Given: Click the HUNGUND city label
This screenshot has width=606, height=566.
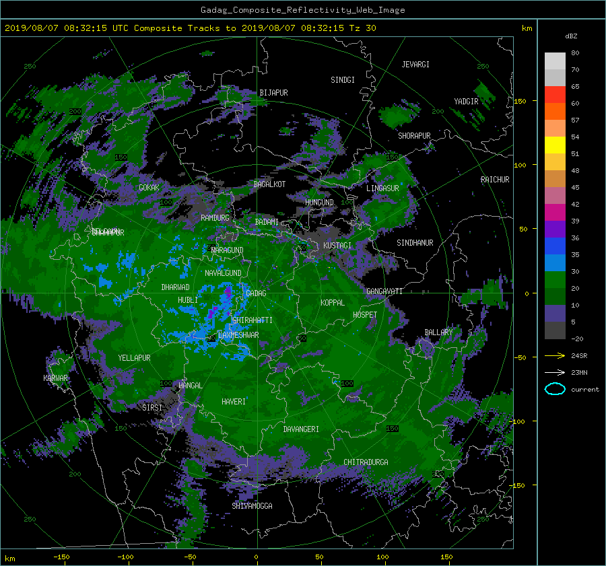Looking at the screenshot, I should point(319,203).
